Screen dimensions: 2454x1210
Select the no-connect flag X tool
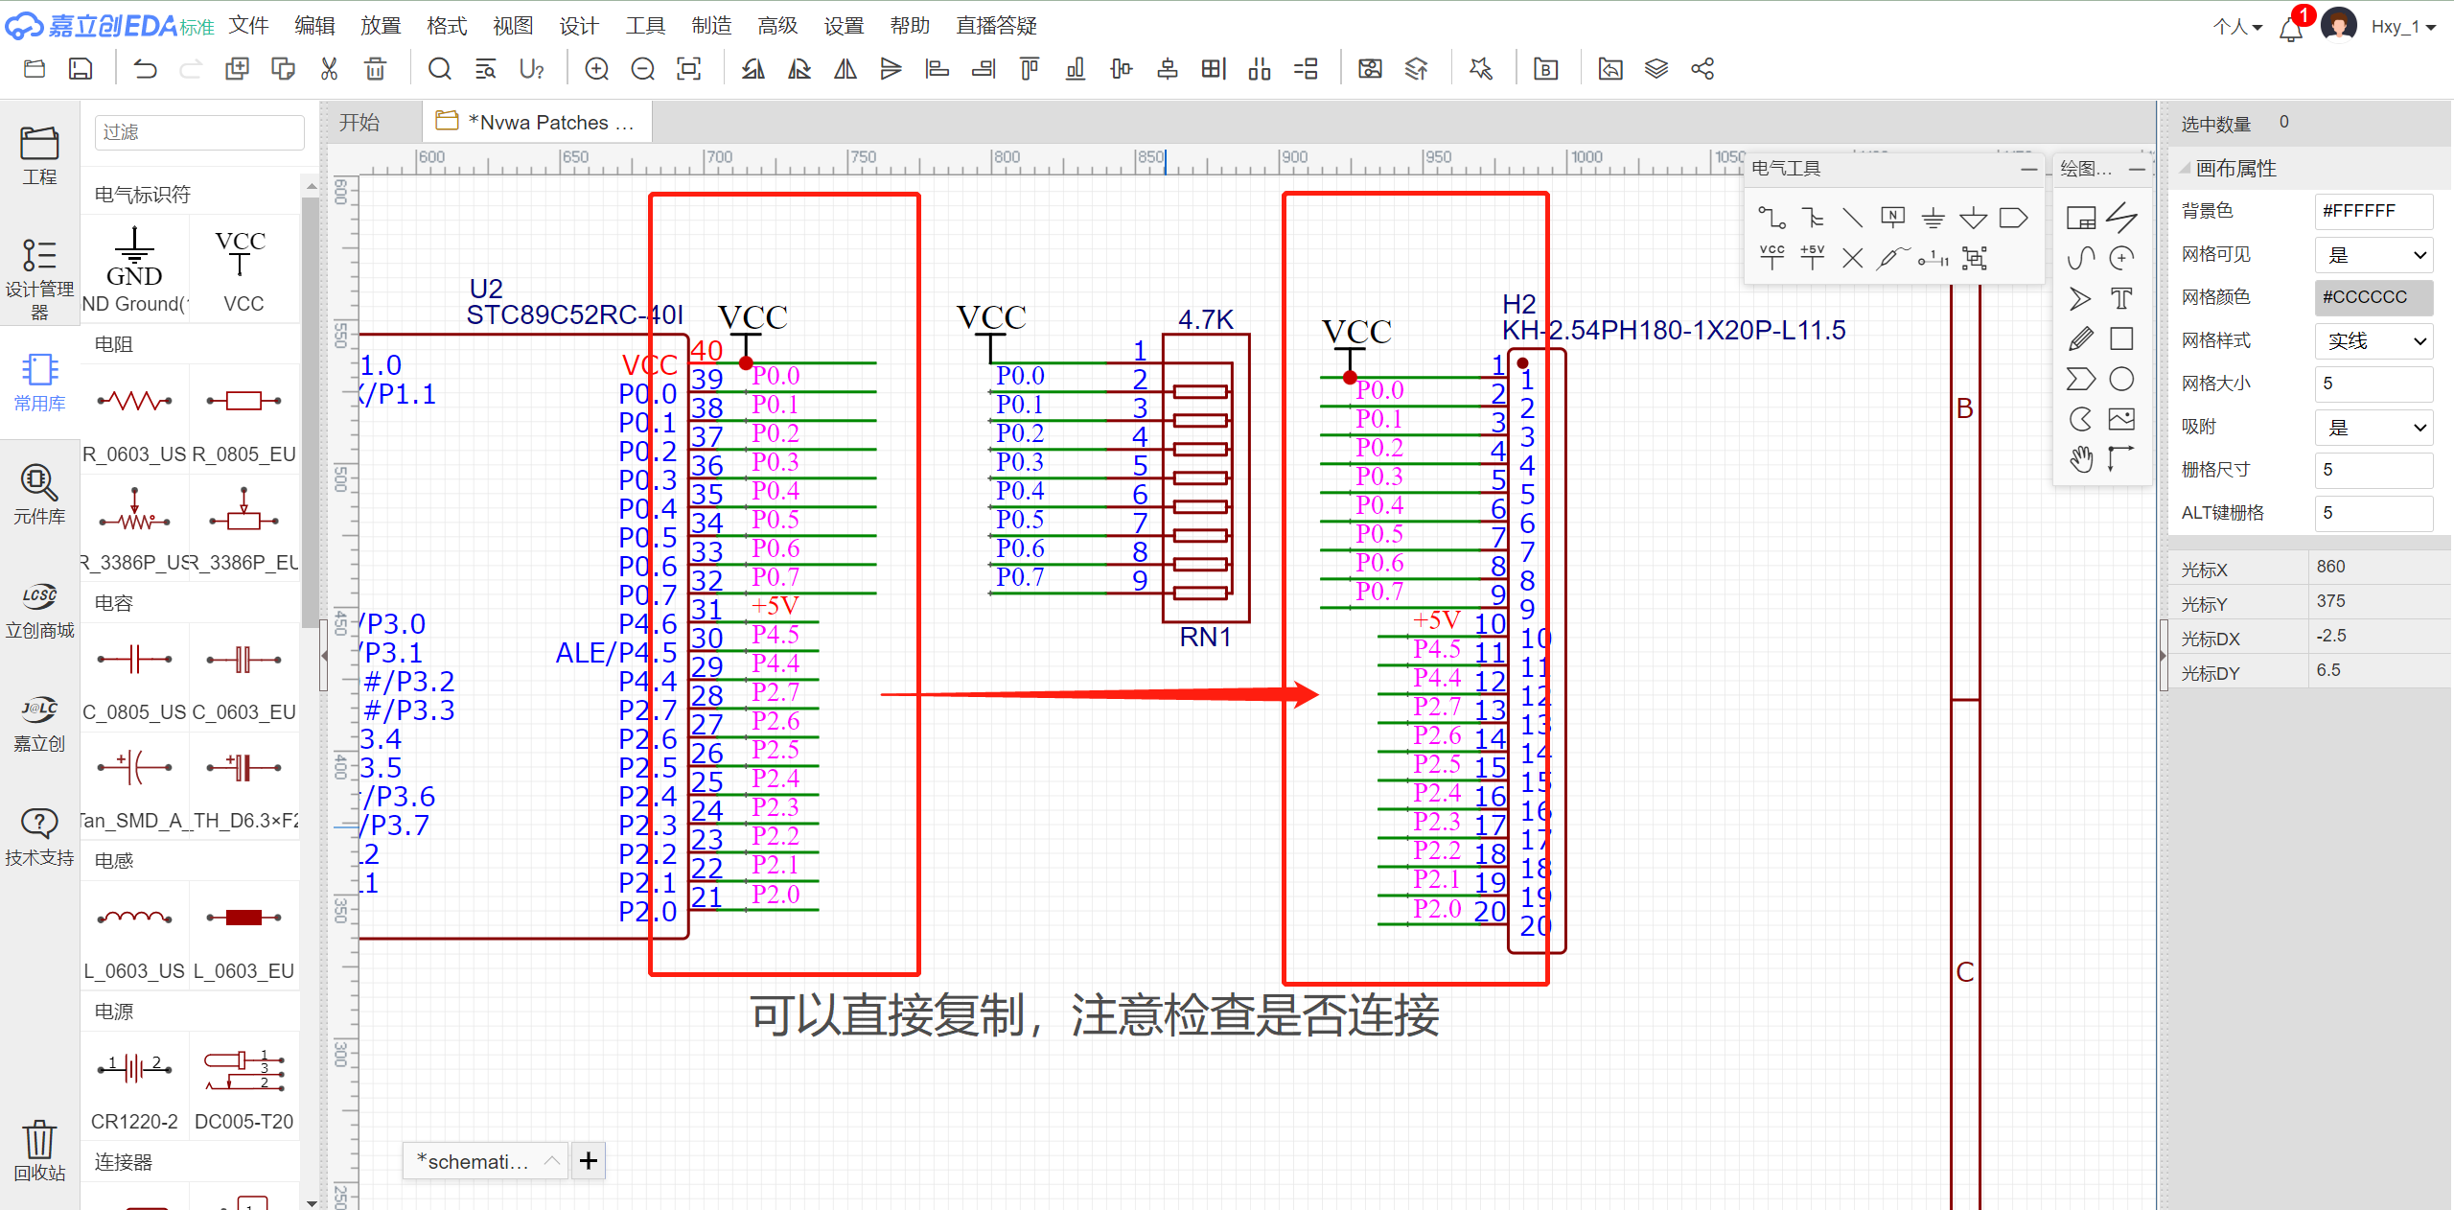[1852, 258]
